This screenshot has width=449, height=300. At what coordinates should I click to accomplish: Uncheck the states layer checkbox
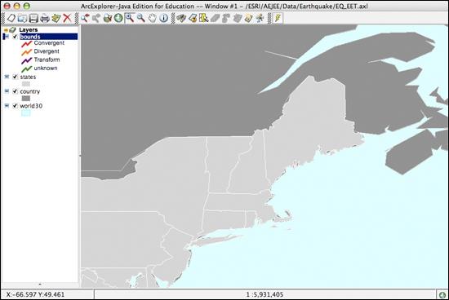click(x=15, y=77)
